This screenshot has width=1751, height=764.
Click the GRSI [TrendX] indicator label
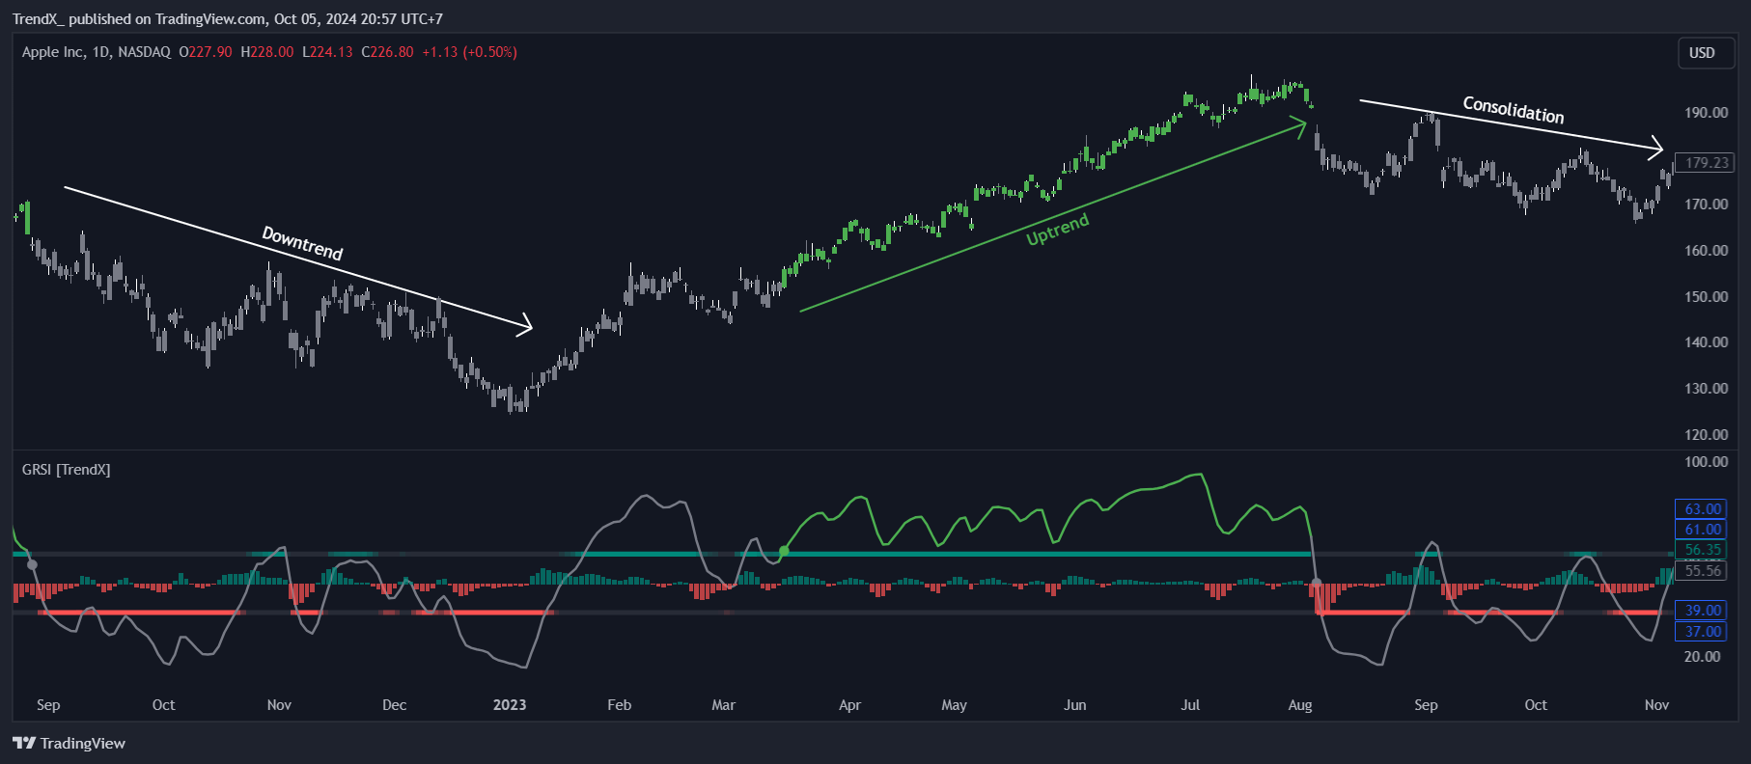click(x=67, y=470)
